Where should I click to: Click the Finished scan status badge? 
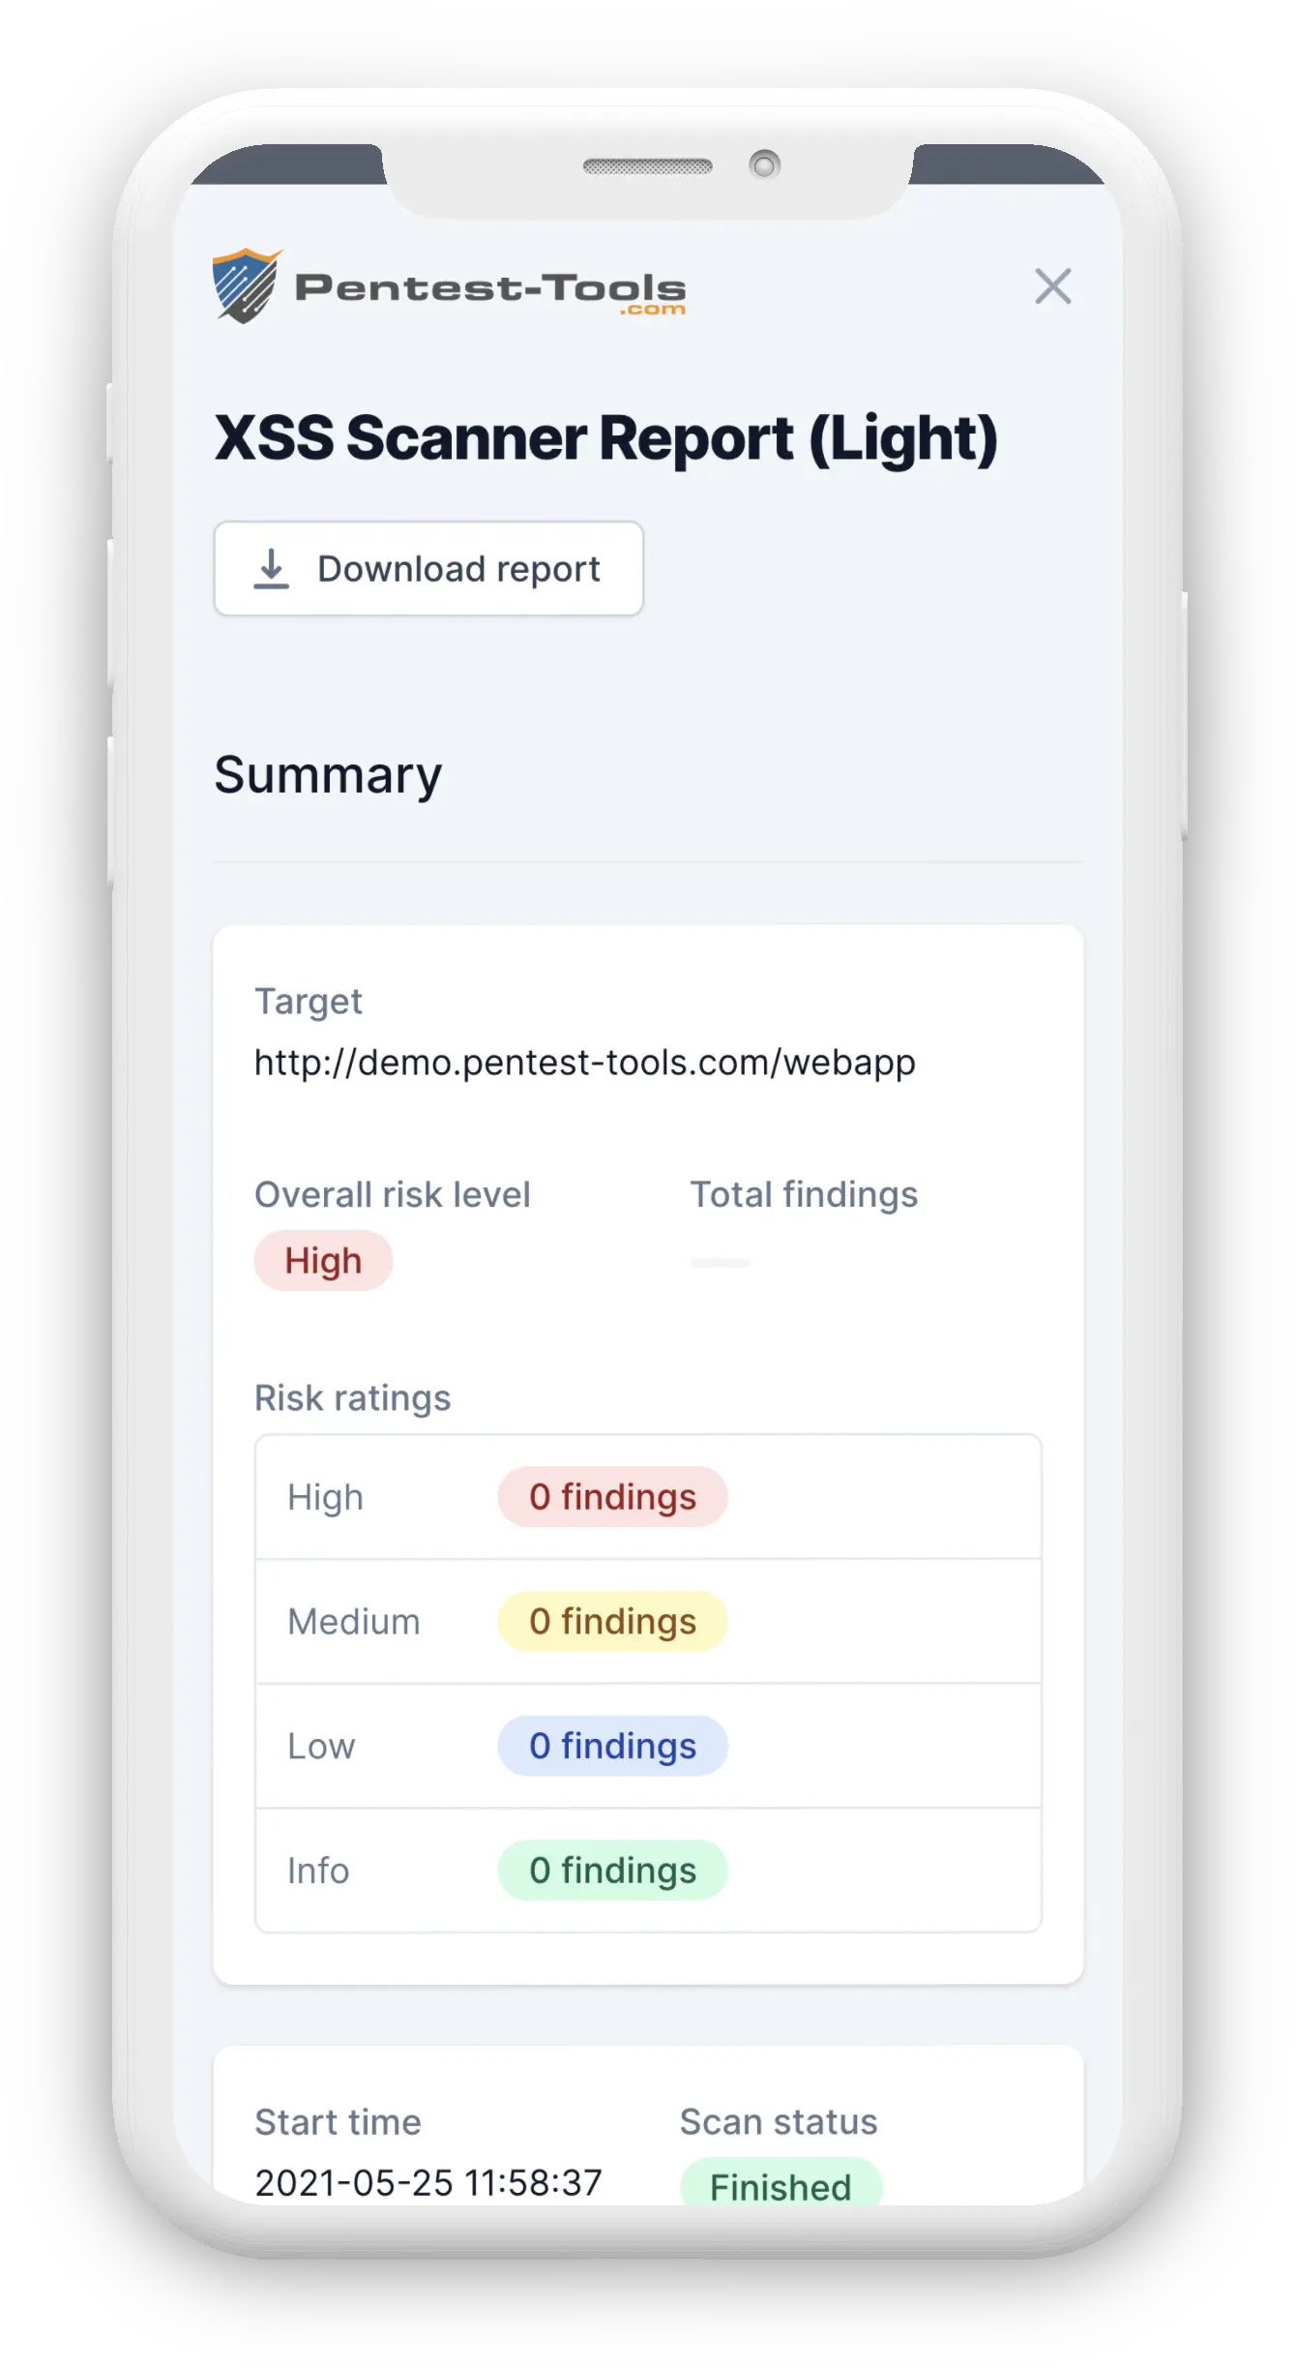[781, 2185]
